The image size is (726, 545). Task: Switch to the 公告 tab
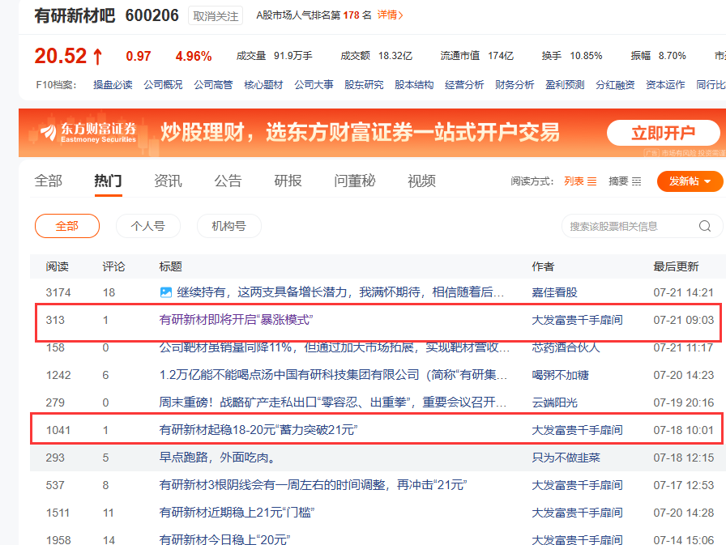click(228, 181)
